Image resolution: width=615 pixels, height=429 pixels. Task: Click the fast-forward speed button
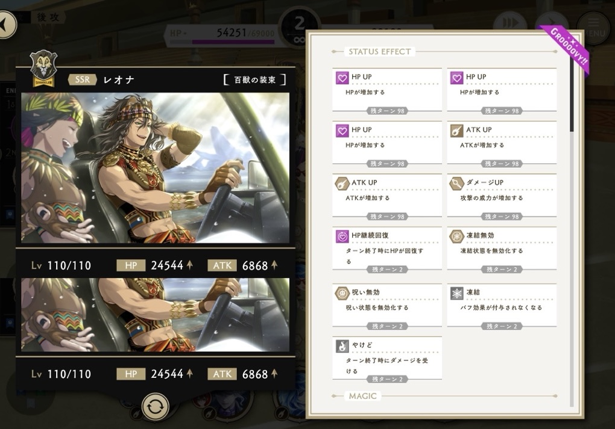coord(510,23)
